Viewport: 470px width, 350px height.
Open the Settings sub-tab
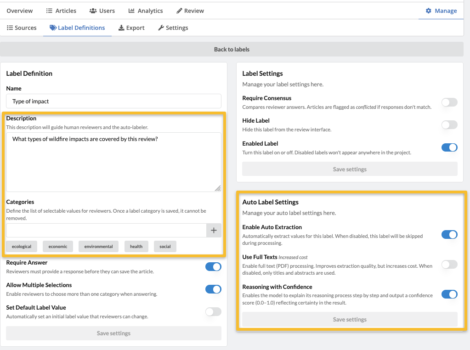[173, 28]
